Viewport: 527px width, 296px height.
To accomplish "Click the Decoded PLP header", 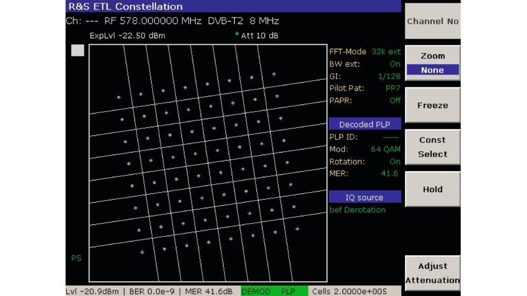I will (364, 124).
